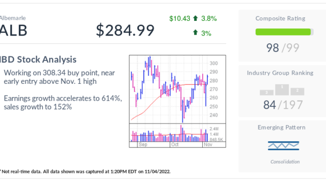Viewport: 326px width, 183px height.
Task: Click the second-place podium block
Action: 297,91
